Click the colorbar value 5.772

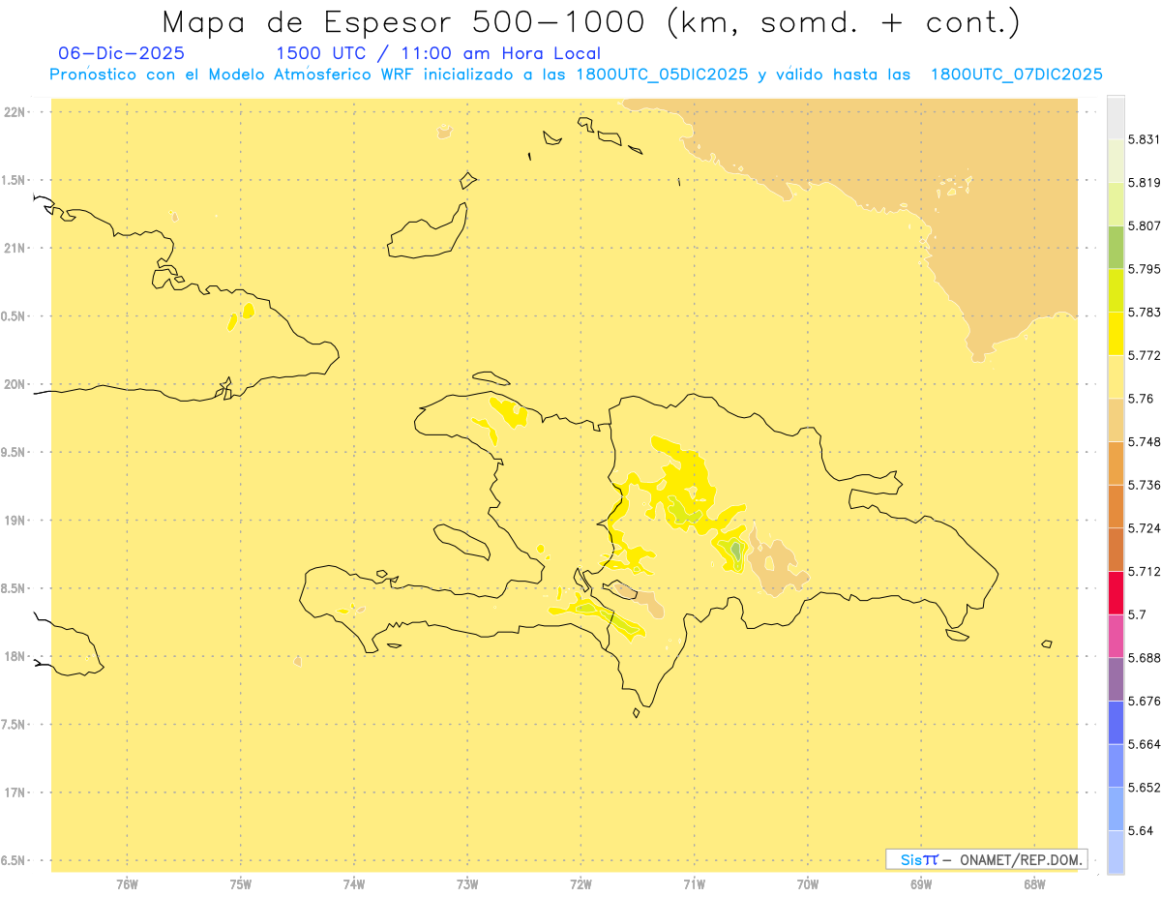pos(1145,355)
